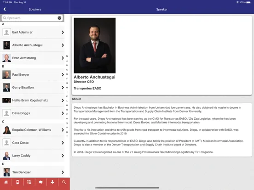This screenshot has height=190, width=254.
Task: Tap Larry Cuddy's photo thumbnail
Action: [x=6, y=156]
